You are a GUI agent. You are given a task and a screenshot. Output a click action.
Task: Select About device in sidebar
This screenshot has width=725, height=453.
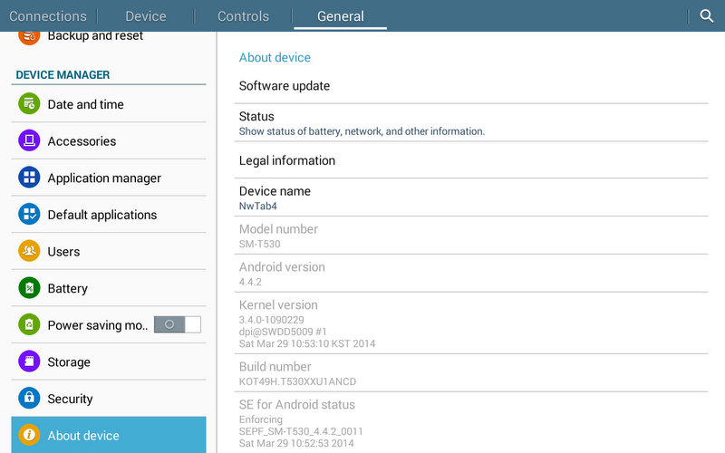coord(109,435)
